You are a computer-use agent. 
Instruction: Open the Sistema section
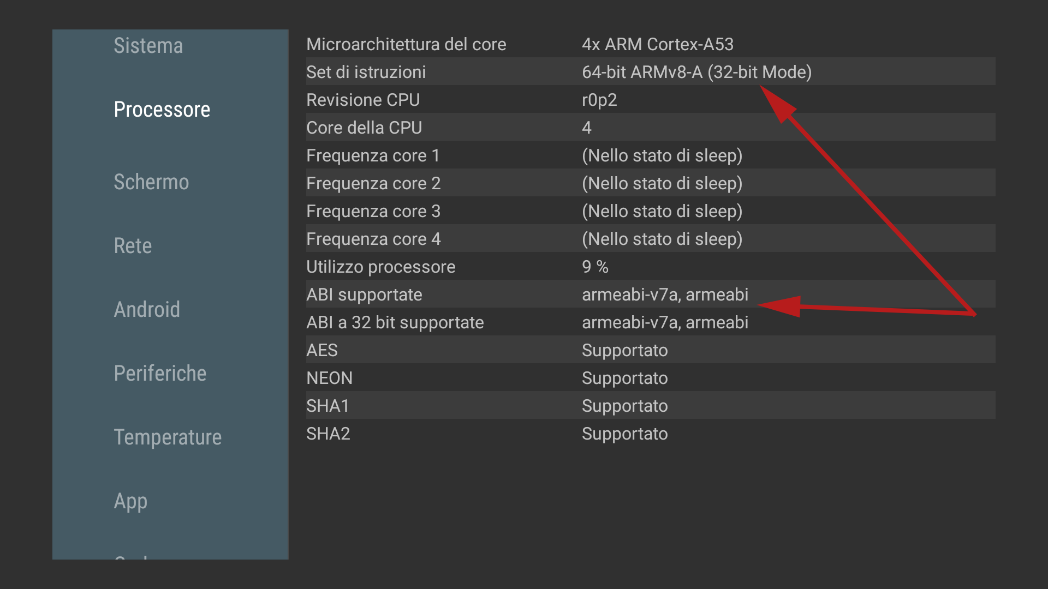tap(148, 46)
